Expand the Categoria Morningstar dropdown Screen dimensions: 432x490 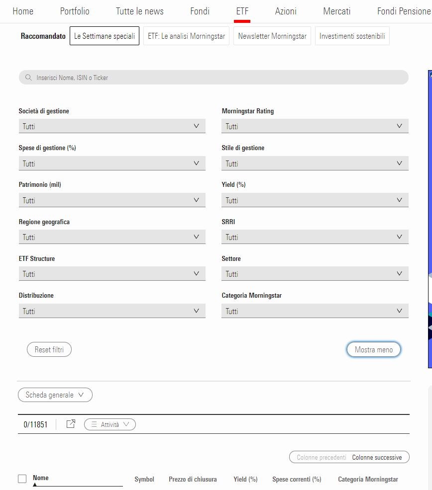pos(315,311)
